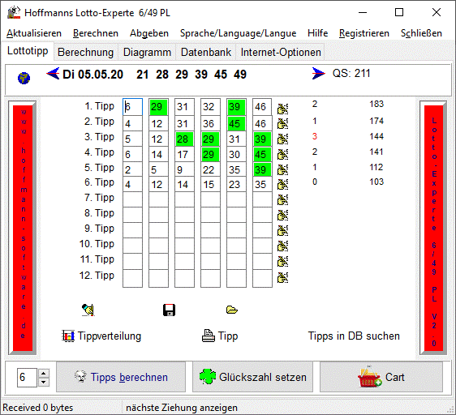Click the app icon in title bar

click(x=14, y=13)
